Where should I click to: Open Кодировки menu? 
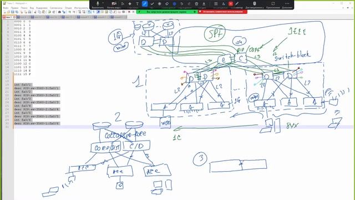point(42,8)
